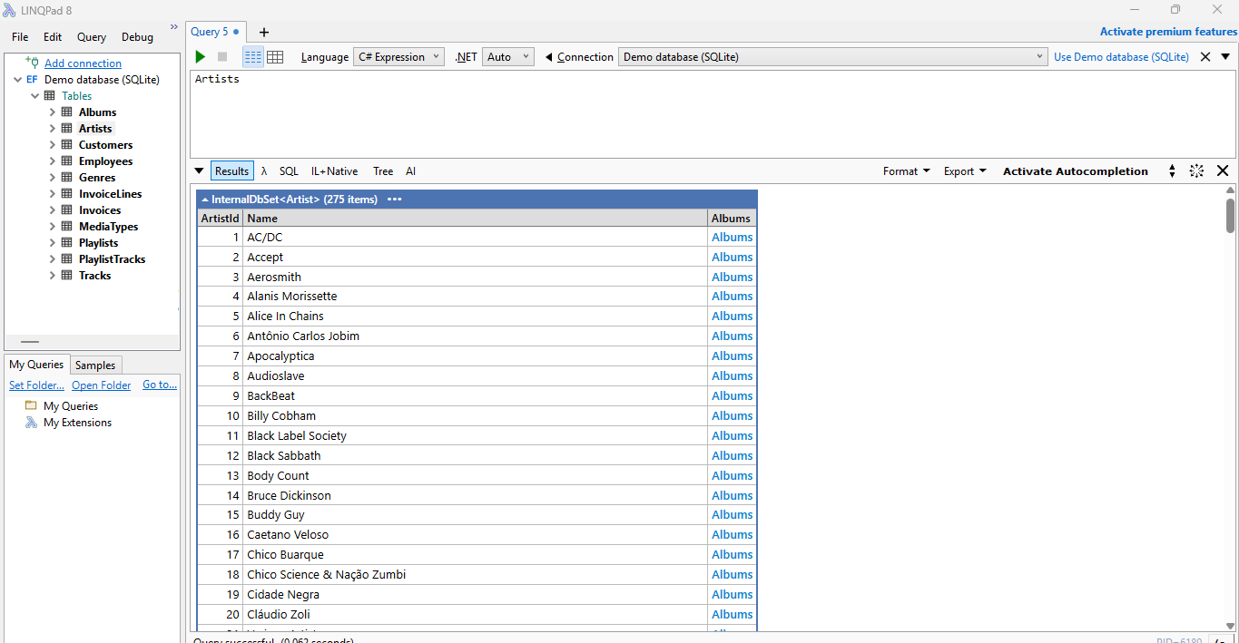
Task: Close the results panel with the X icon
Action: point(1223,170)
